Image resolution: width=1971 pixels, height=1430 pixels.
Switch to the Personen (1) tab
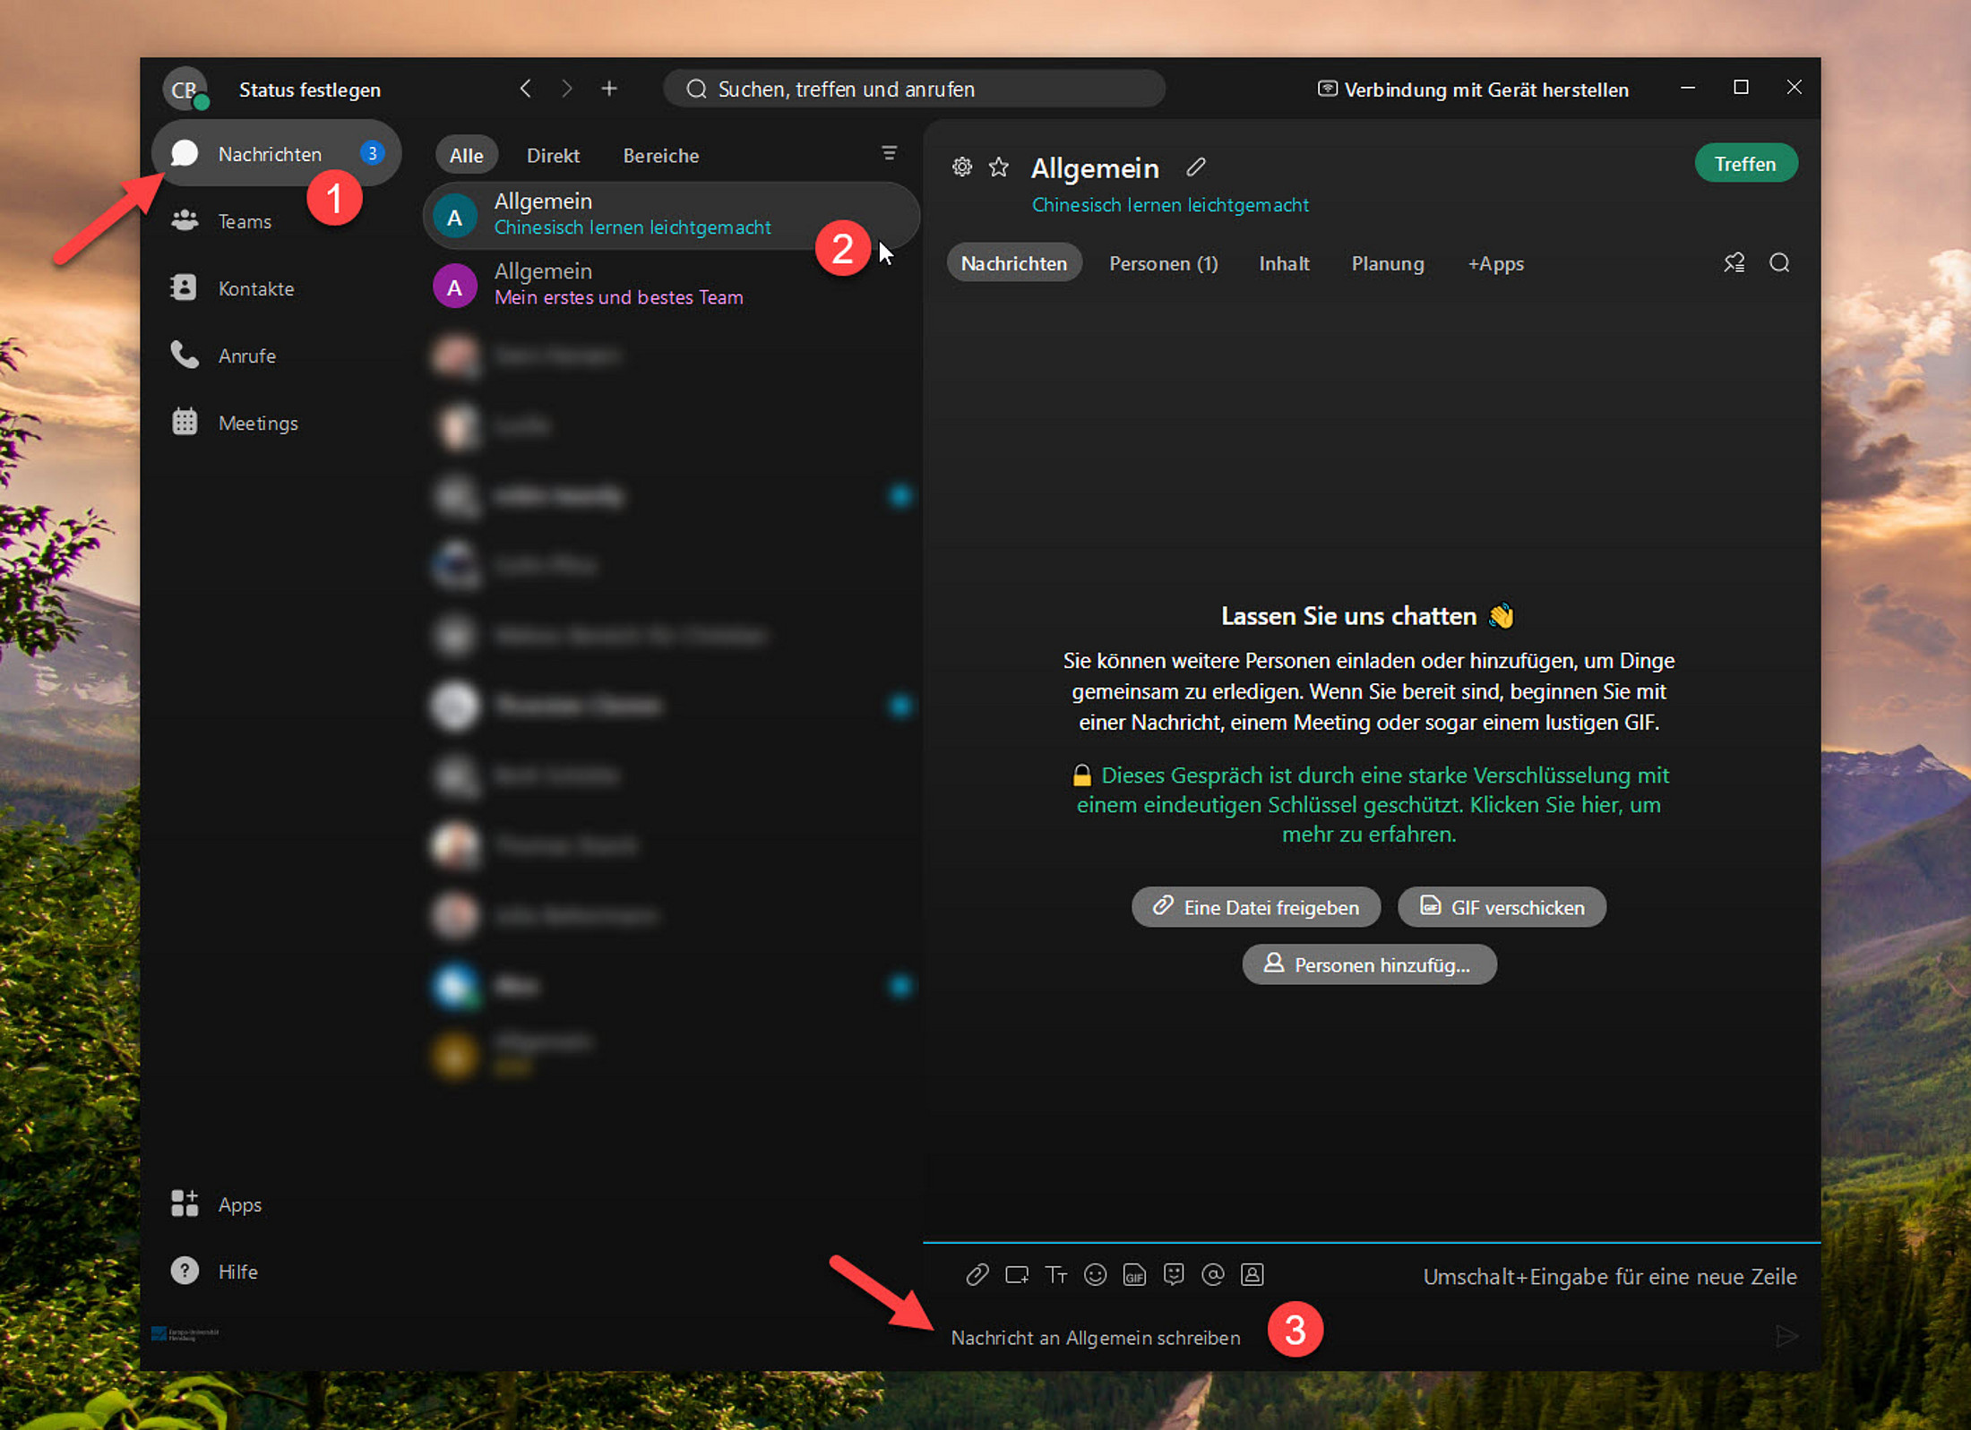(1163, 264)
